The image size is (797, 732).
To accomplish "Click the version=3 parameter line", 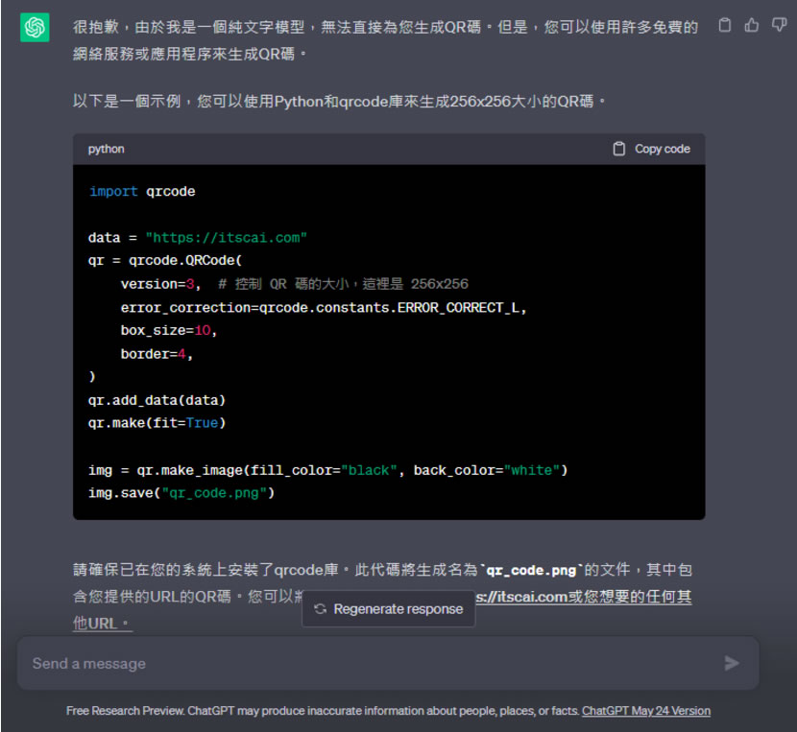I will tap(159, 284).
